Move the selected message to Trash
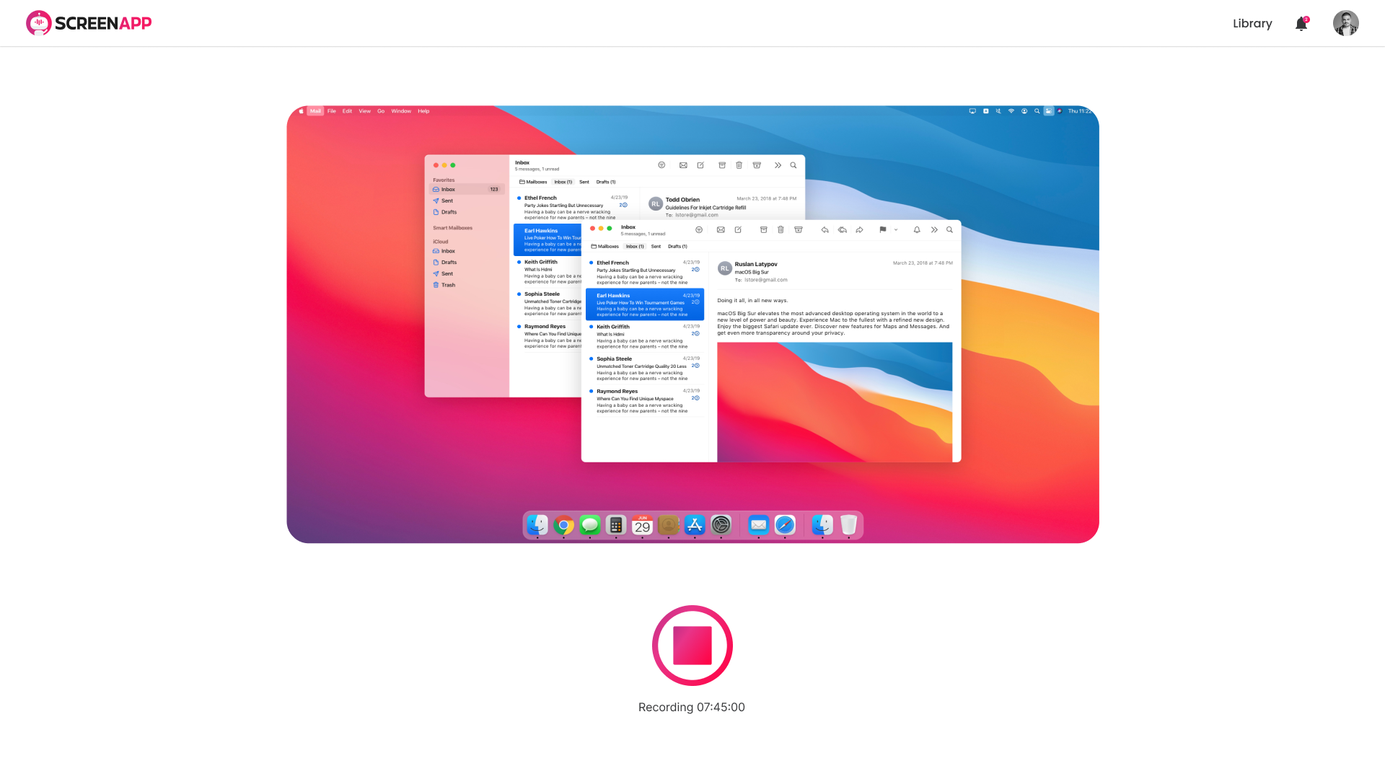This screenshot has height=779, width=1385. tap(781, 229)
